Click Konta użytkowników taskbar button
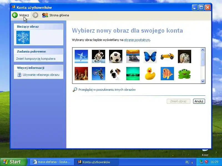The width and height of the screenshot is (222, 166). coord(96,162)
